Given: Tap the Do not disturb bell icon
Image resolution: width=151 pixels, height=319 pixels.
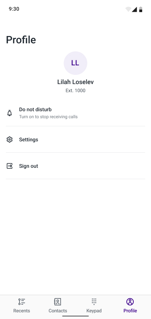Looking at the screenshot, I should pyautogui.click(x=10, y=113).
